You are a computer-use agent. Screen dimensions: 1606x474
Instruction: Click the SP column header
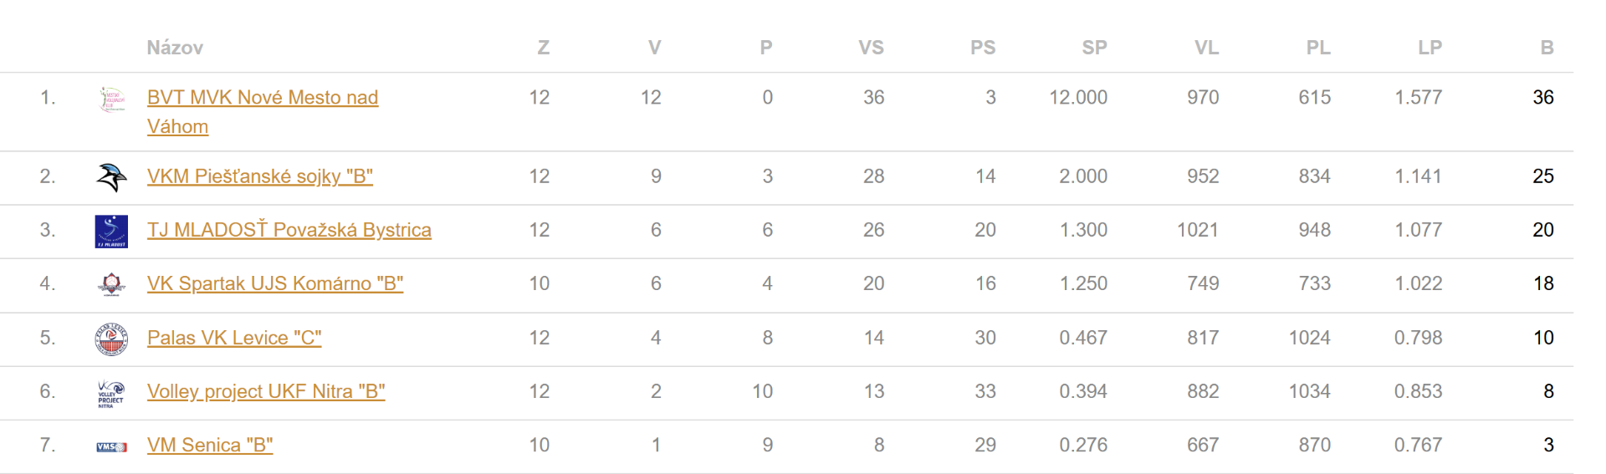pyautogui.click(x=1094, y=48)
